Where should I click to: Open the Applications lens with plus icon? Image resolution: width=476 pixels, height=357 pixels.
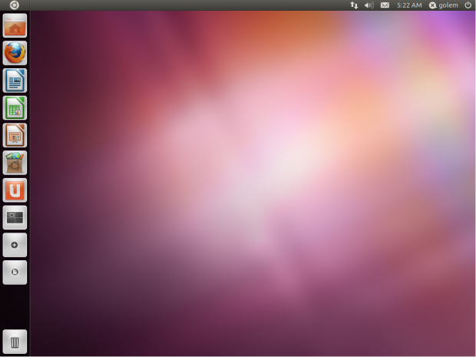coord(15,245)
